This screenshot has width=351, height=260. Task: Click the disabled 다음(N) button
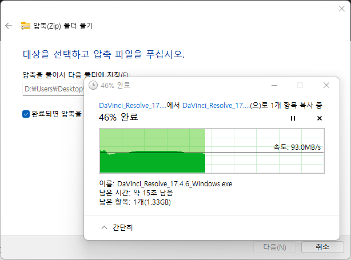(274, 247)
